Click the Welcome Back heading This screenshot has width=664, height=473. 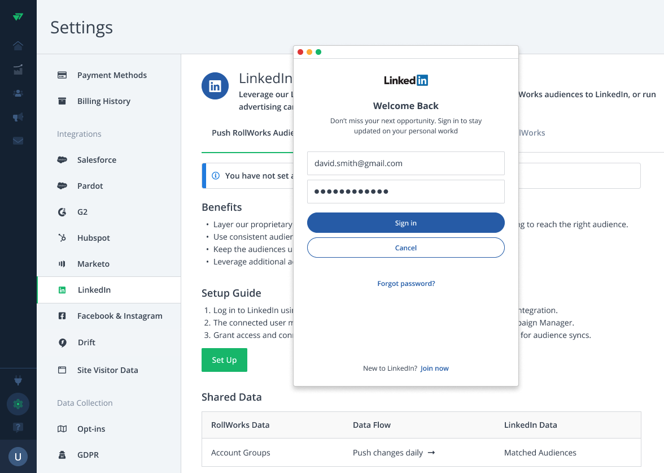(405, 106)
